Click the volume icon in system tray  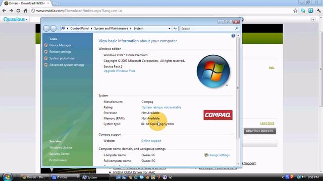(303, 177)
